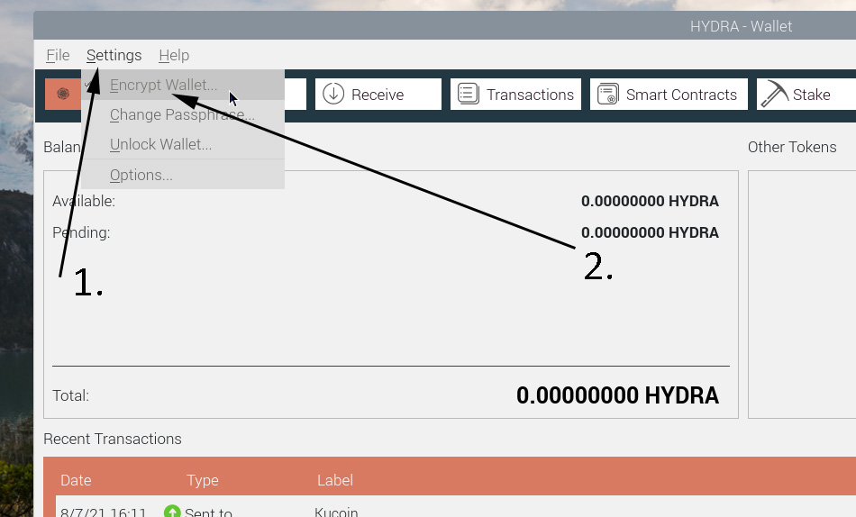Click the orange Overview home icon

point(63,94)
